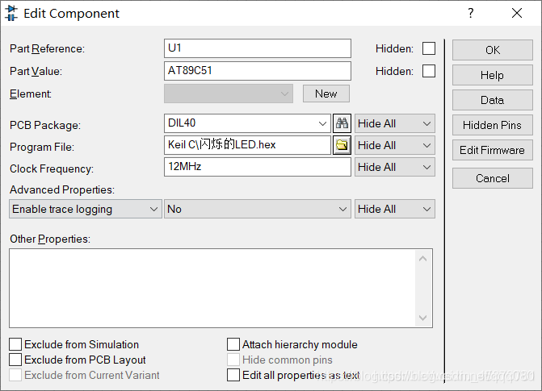The width and height of the screenshot is (542, 391).
Task: Click the binoculars PCB package search icon
Action: [x=342, y=123]
